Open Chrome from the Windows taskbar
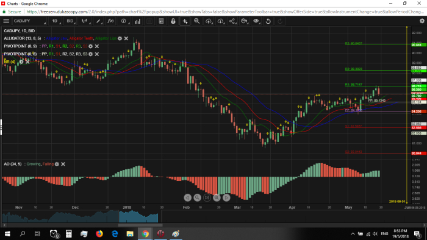 145,234
